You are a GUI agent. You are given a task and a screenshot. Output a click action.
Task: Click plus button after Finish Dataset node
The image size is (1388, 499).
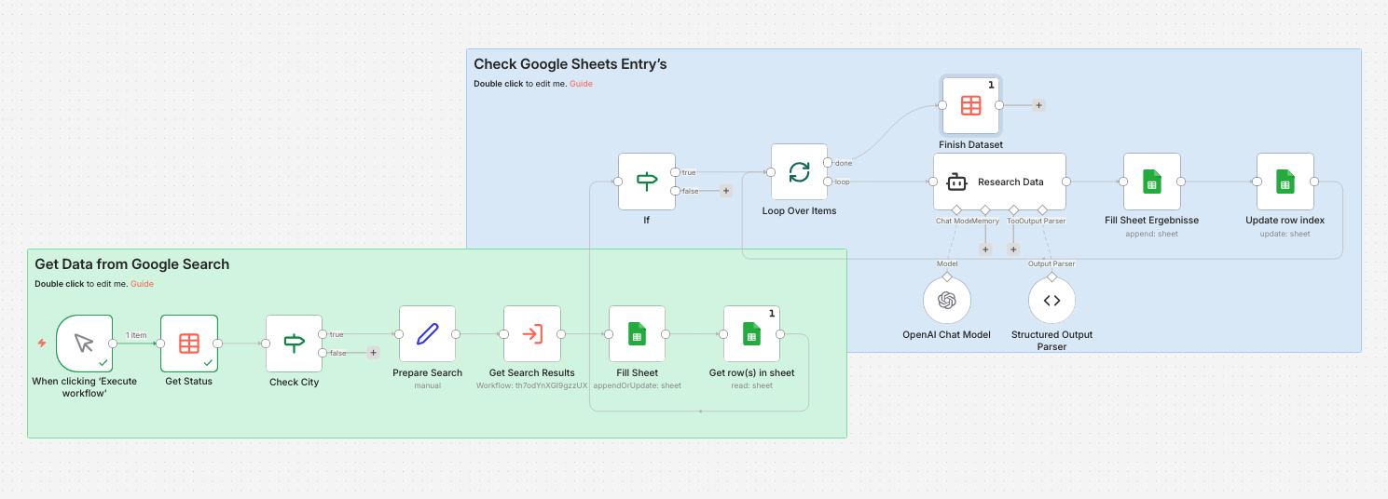[x=1038, y=105]
